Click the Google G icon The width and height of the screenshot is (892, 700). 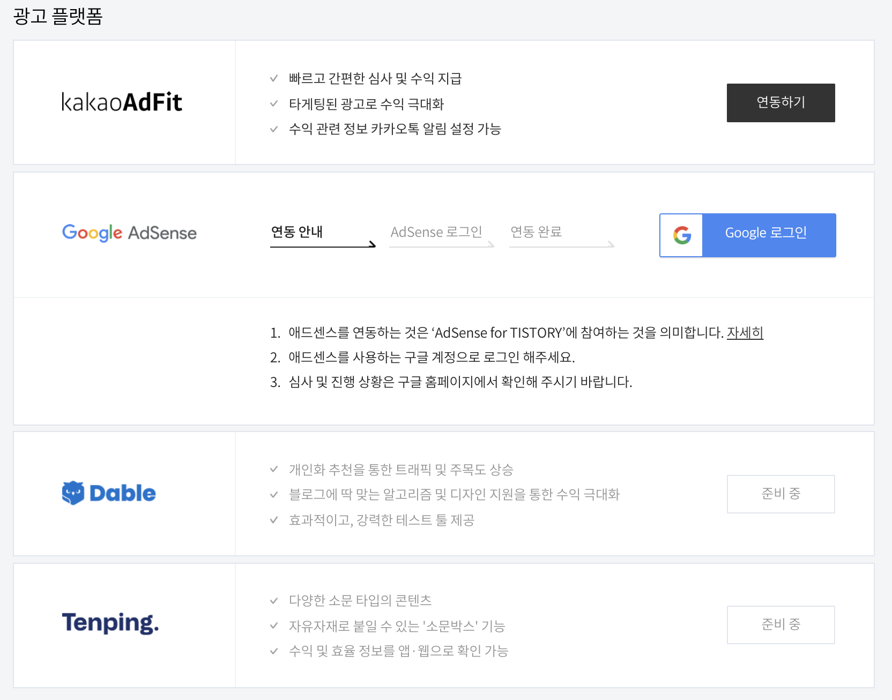point(682,235)
